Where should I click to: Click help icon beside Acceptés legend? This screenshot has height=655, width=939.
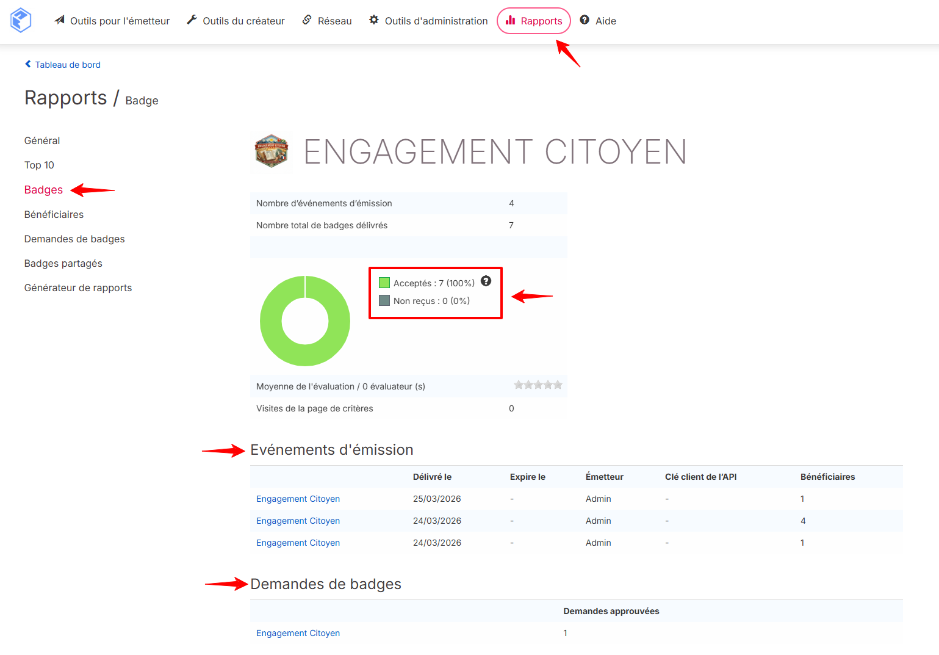coord(486,281)
